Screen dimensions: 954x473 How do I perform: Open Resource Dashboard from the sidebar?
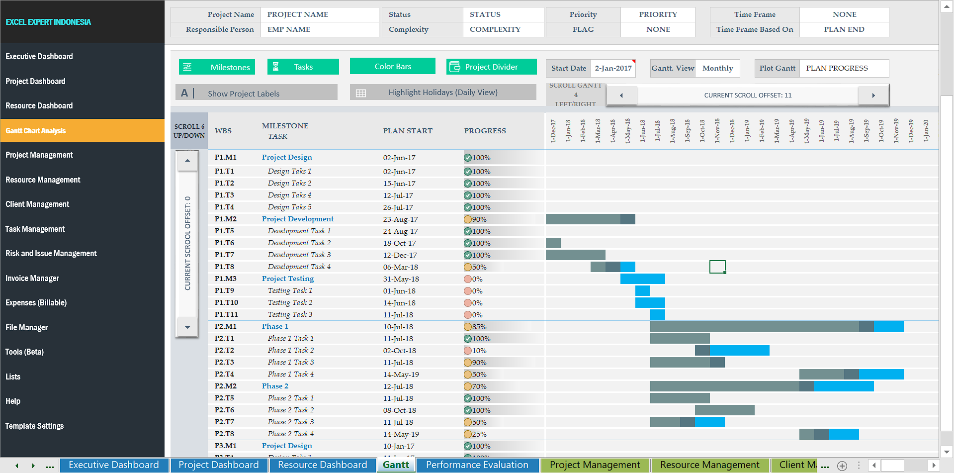pyautogui.click(x=39, y=106)
